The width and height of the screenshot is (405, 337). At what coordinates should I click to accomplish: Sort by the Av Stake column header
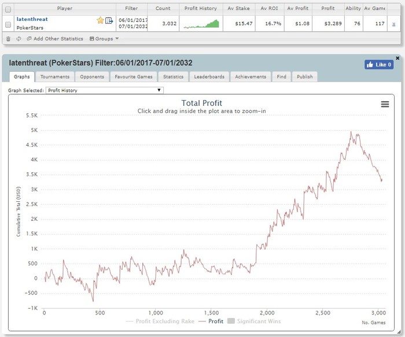(x=238, y=8)
